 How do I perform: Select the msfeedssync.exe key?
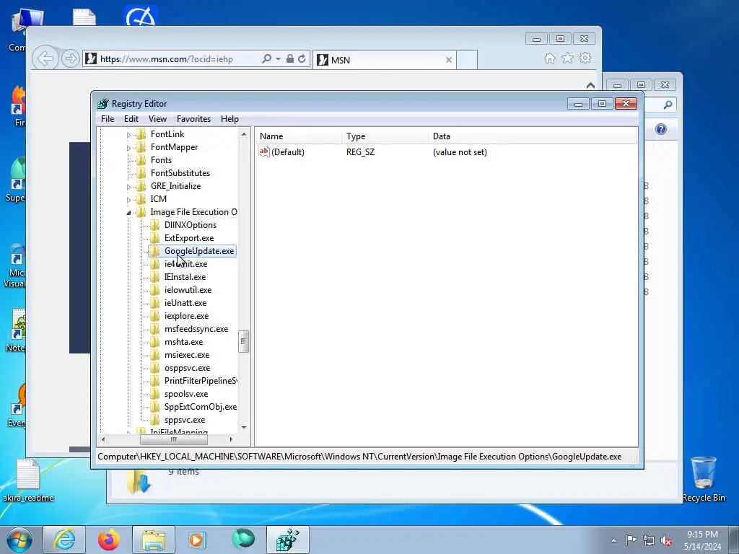[196, 329]
